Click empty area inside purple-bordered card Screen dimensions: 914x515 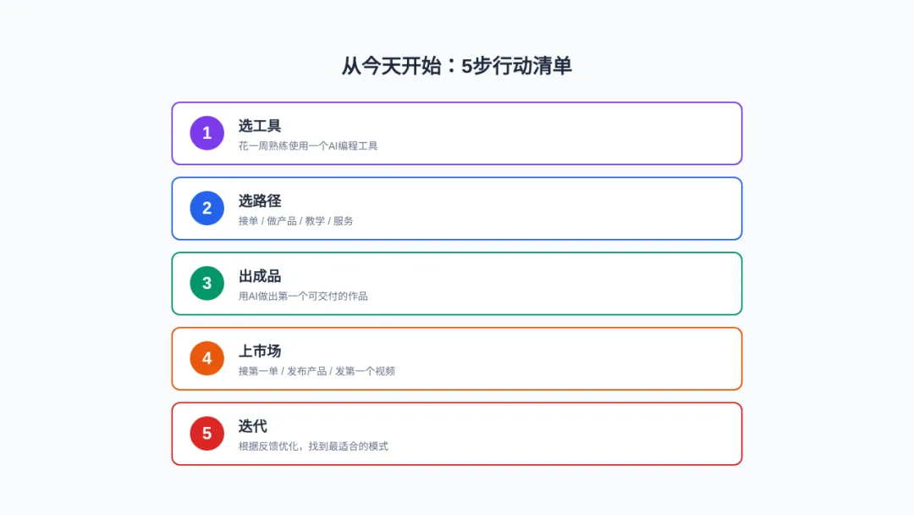[553, 134]
